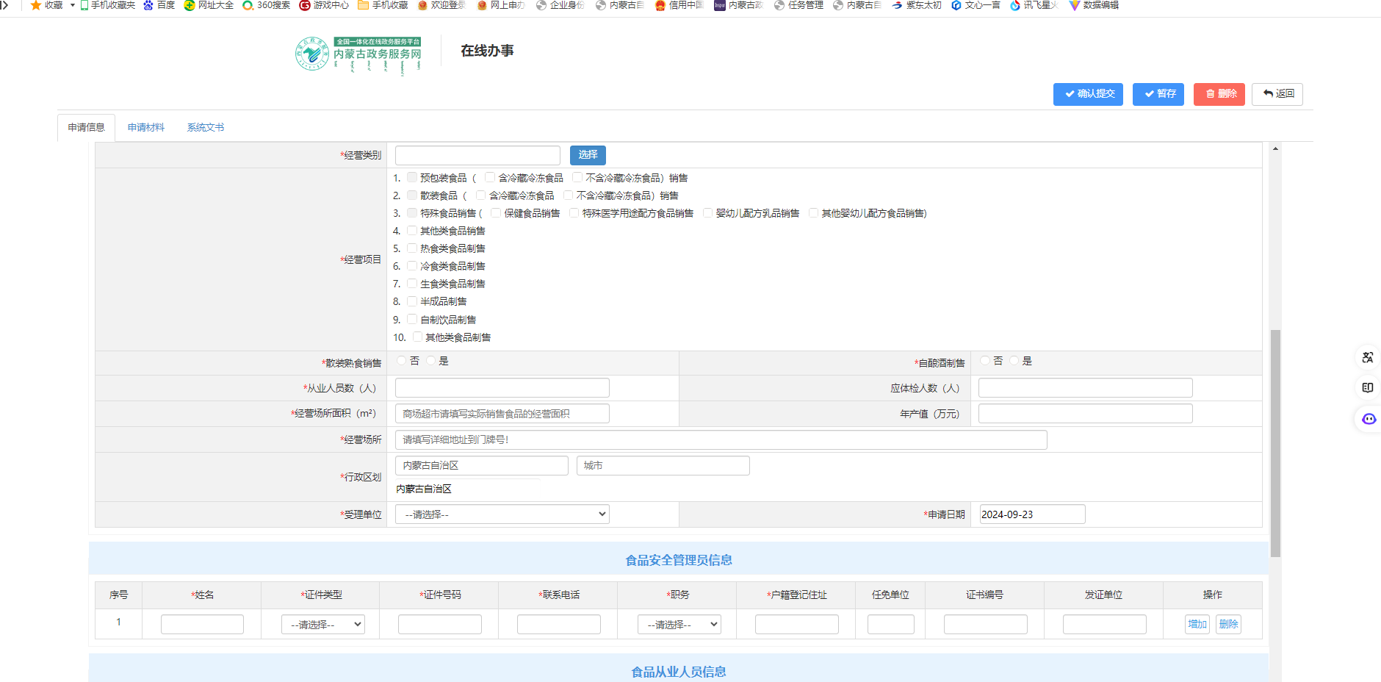This screenshot has height=682, width=1381.
Task: Click the 经营场所 address input field
Action: click(721, 440)
